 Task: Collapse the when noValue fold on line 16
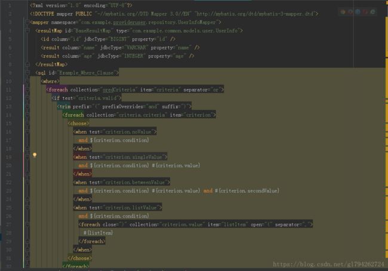27,132
